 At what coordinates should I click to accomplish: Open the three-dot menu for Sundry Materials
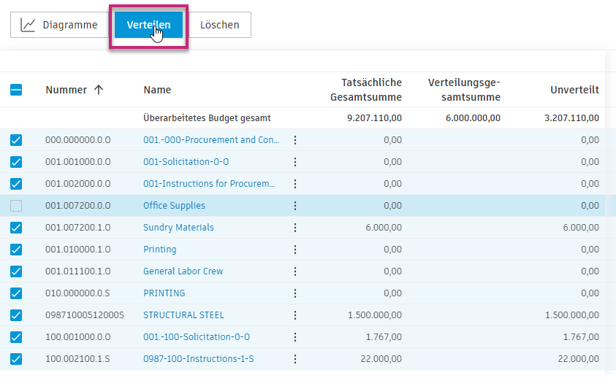tap(295, 228)
